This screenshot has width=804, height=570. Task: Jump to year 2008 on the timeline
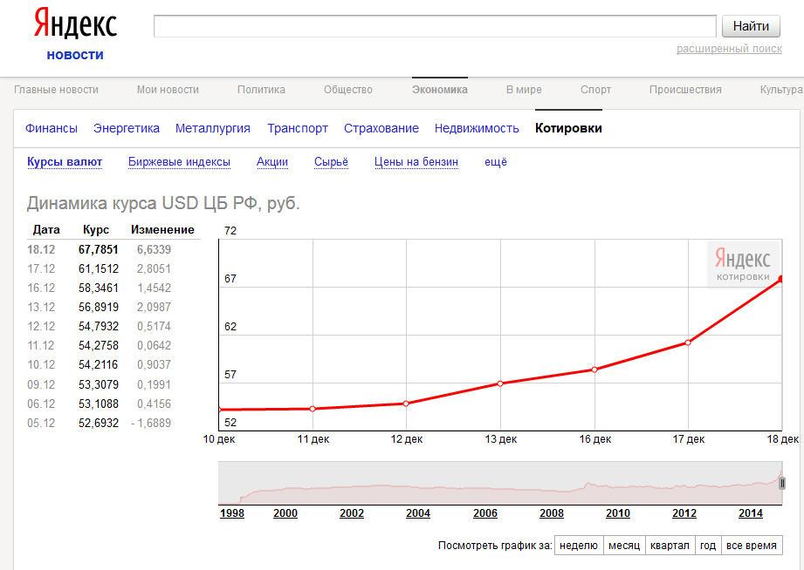coord(551,513)
